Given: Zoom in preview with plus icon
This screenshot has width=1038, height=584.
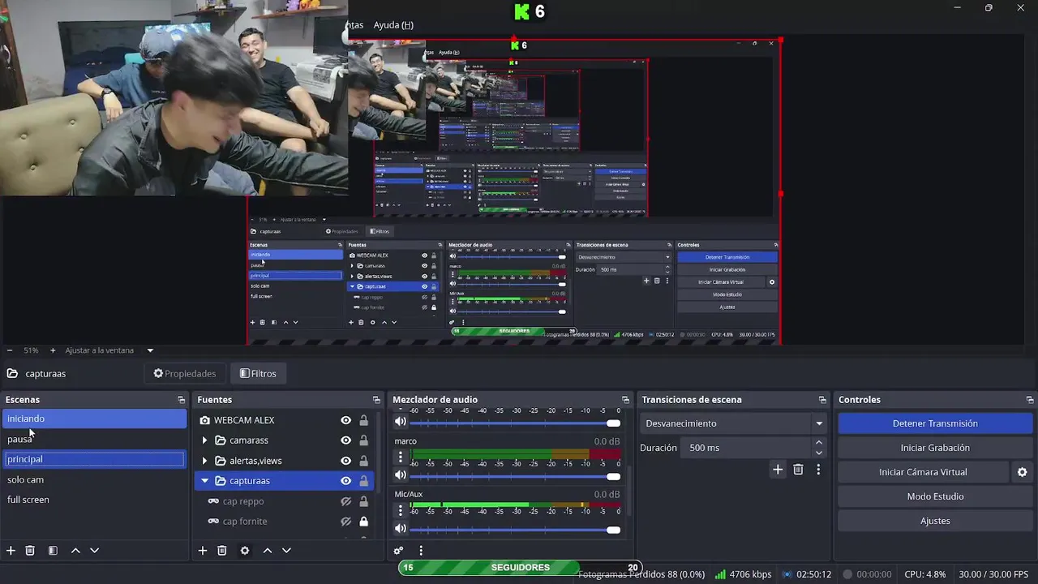Looking at the screenshot, I should 53,350.
